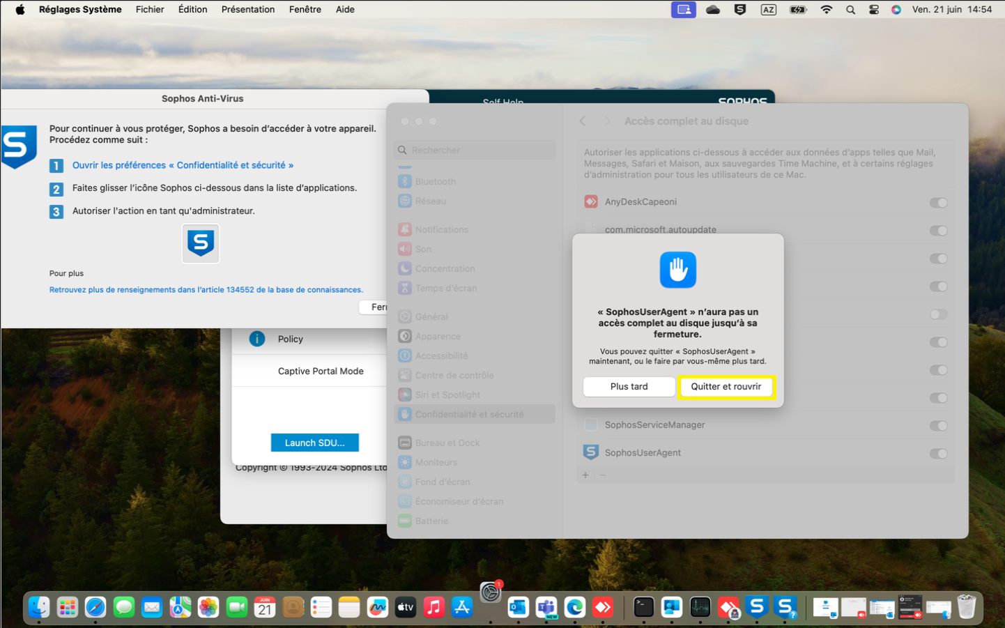Open Microsoft Outlook from the Dock

[518, 608]
